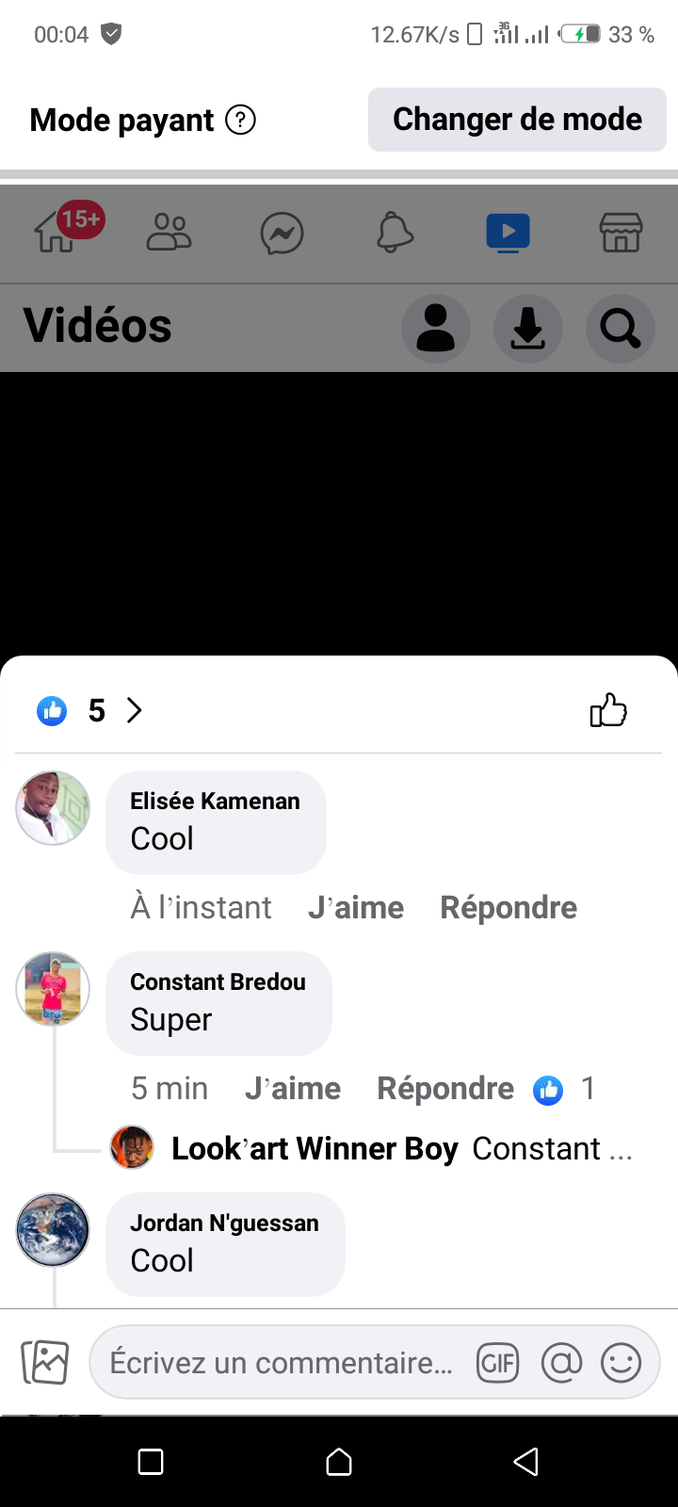Toggle J'aime on Constant Bredou's comment
This screenshot has width=678, height=1507.
293,1089
